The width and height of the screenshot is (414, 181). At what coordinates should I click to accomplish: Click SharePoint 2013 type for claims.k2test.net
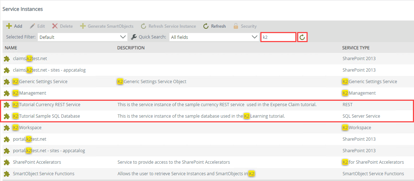[x=359, y=59]
